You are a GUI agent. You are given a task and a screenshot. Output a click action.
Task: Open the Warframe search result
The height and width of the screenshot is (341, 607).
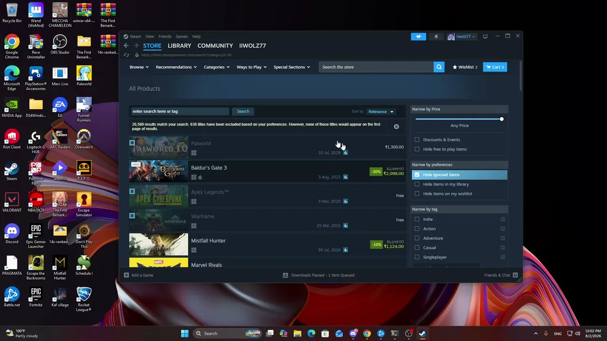[267, 220]
